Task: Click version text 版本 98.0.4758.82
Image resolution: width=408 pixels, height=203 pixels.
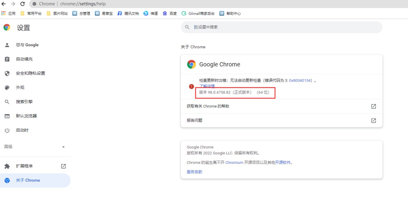Action: coord(215,92)
